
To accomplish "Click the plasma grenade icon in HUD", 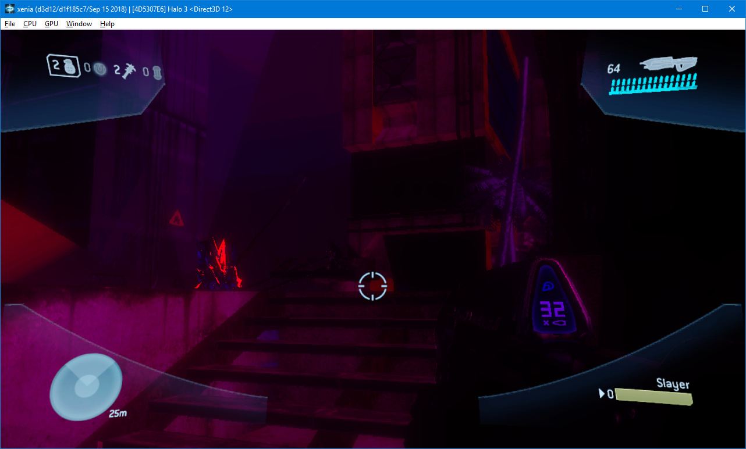I will tap(101, 69).
